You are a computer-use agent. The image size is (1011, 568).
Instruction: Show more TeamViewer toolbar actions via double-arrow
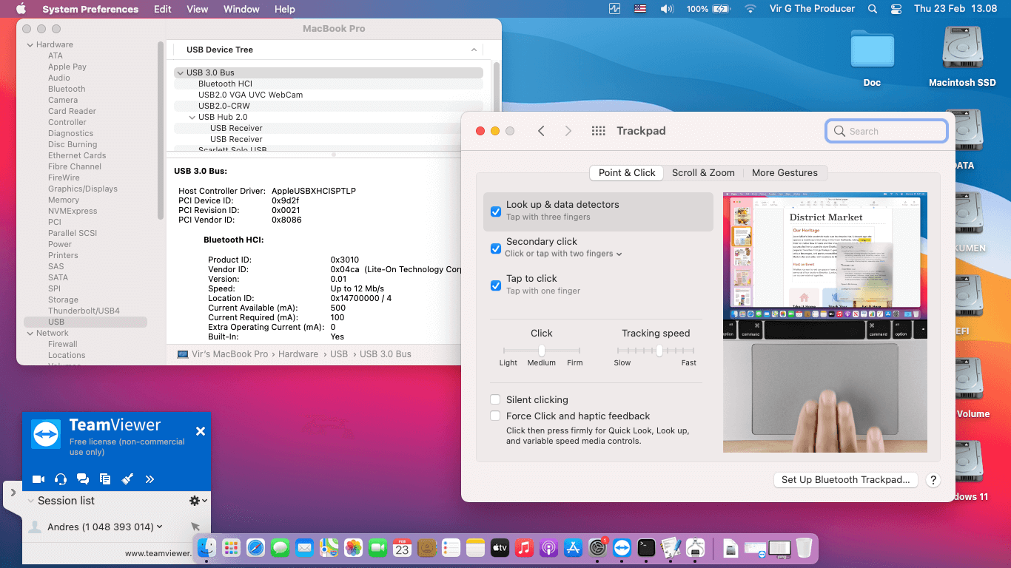150,479
